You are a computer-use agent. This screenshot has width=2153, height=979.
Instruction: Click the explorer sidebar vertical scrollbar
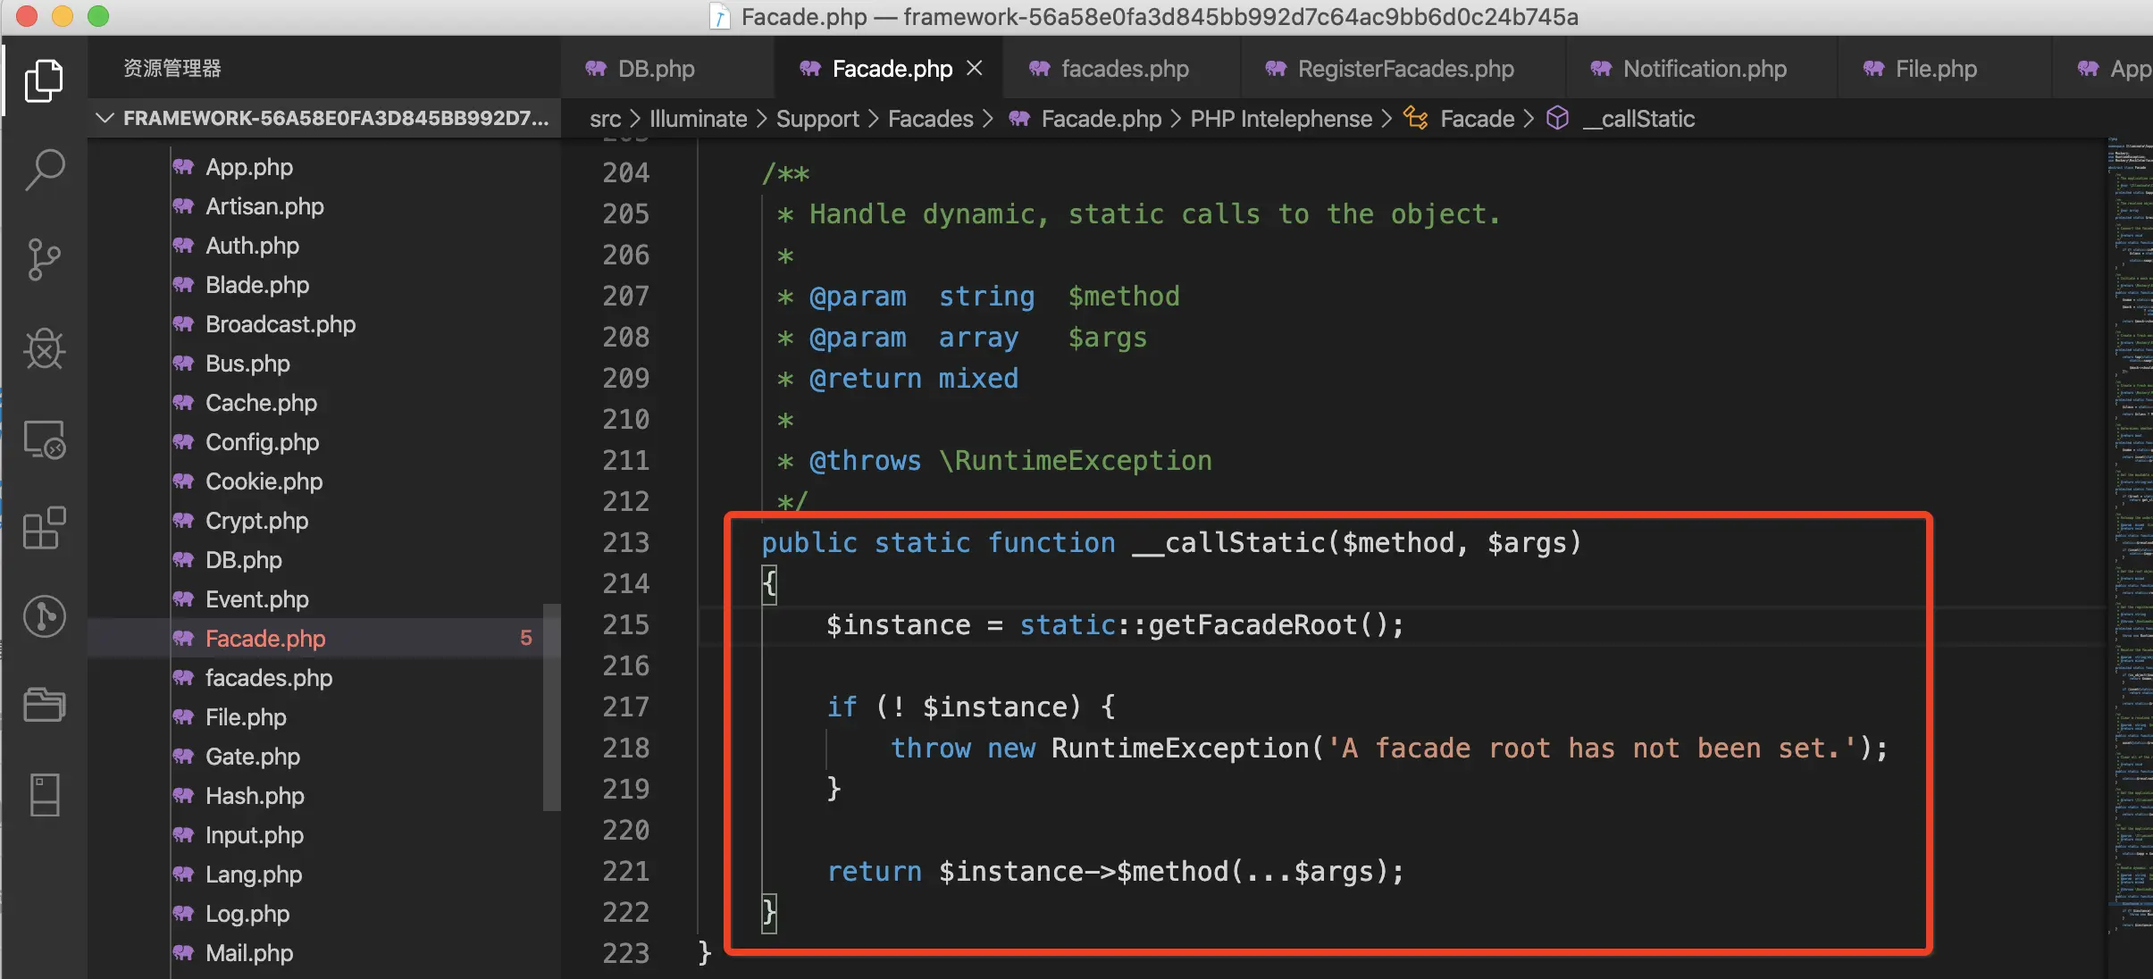(x=551, y=706)
